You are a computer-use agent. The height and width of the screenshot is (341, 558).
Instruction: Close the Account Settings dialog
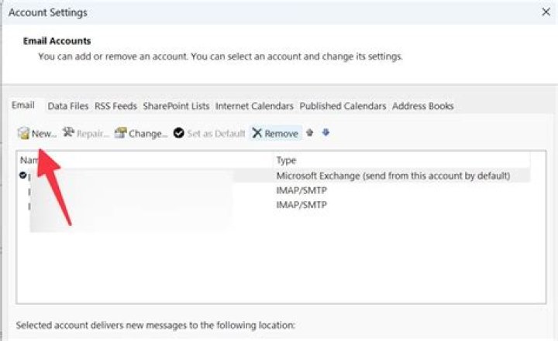546,12
